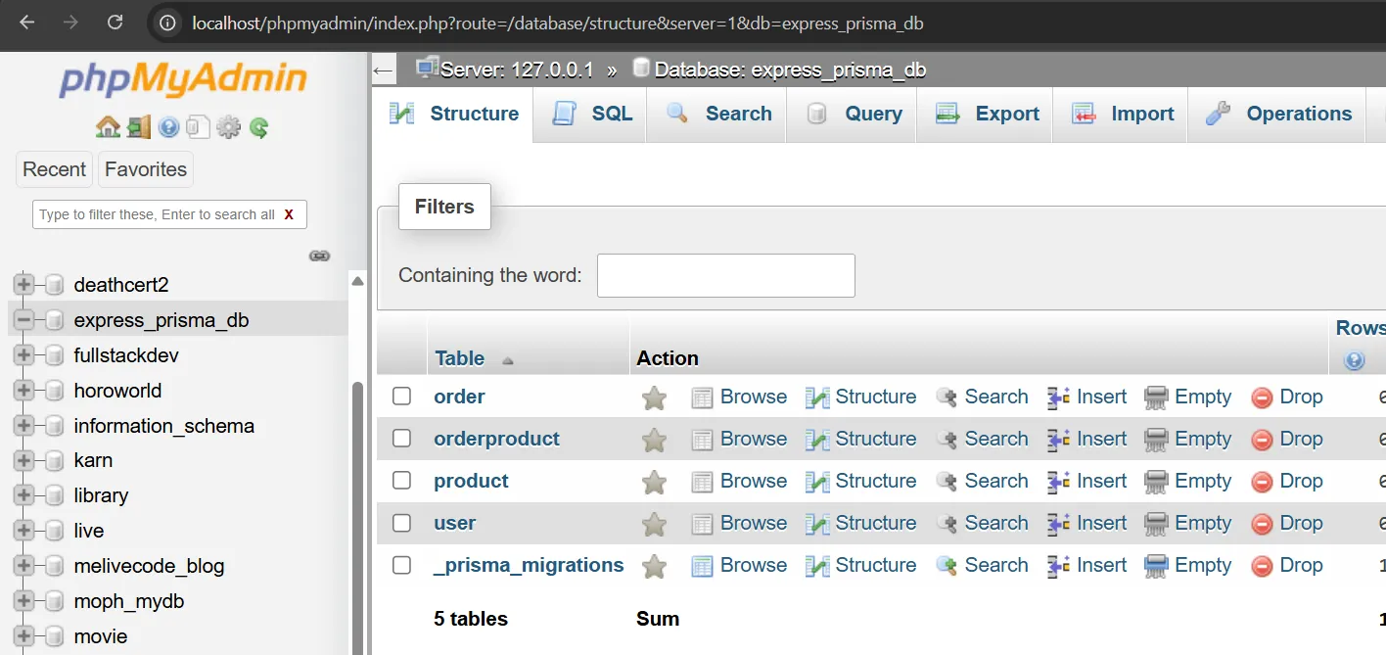Open navigation panel settings gear icon
Image resolution: width=1386 pixels, height=655 pixels.
pos(228,127)
